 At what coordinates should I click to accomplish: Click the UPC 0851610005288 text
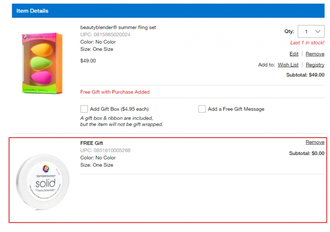tap(105, 150)
